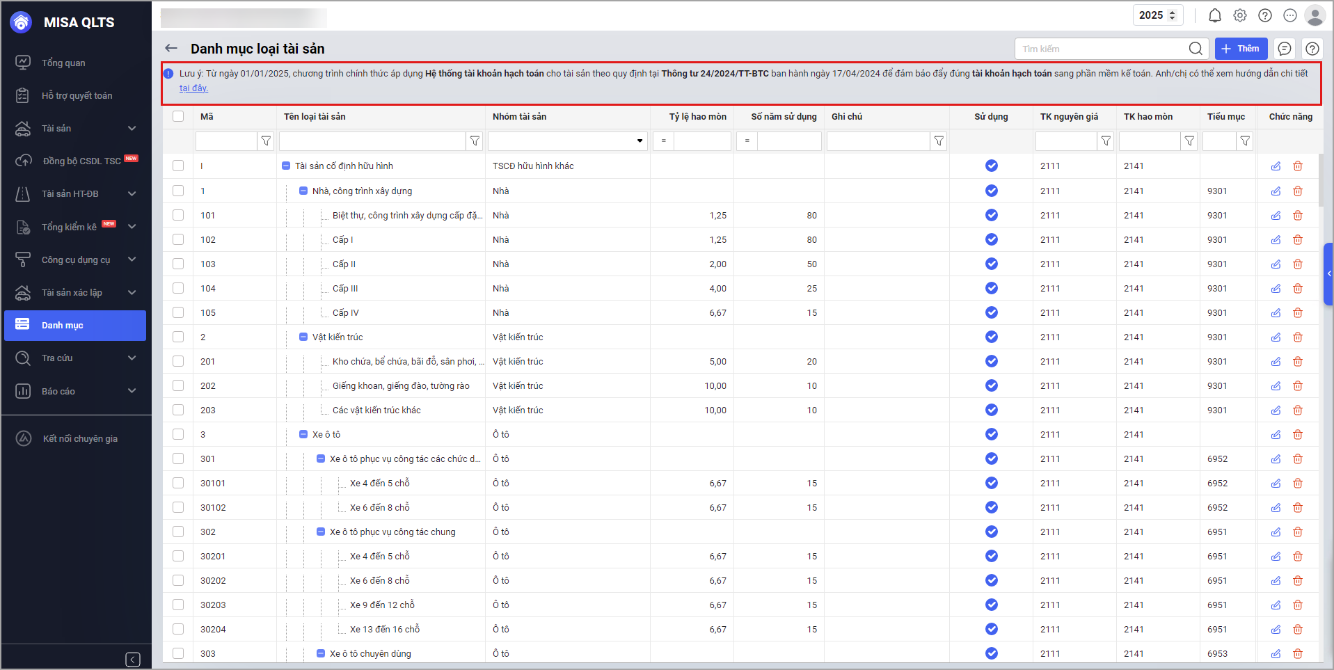Click filter icon of Mã column
1334x670 pixels.
tap(266, 141)
